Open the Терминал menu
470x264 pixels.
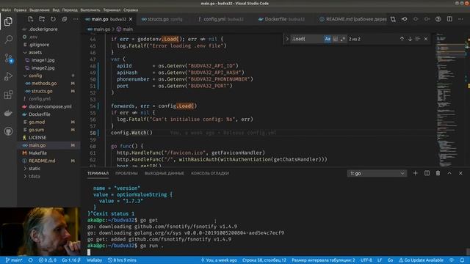(112, 10)
